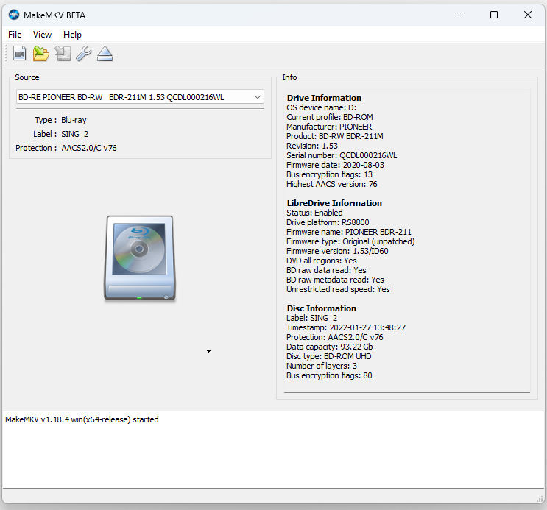The image size is (547, 510).
Task: Click 'Manufacturer: PIONEER' line
Action: coord(329,127)
